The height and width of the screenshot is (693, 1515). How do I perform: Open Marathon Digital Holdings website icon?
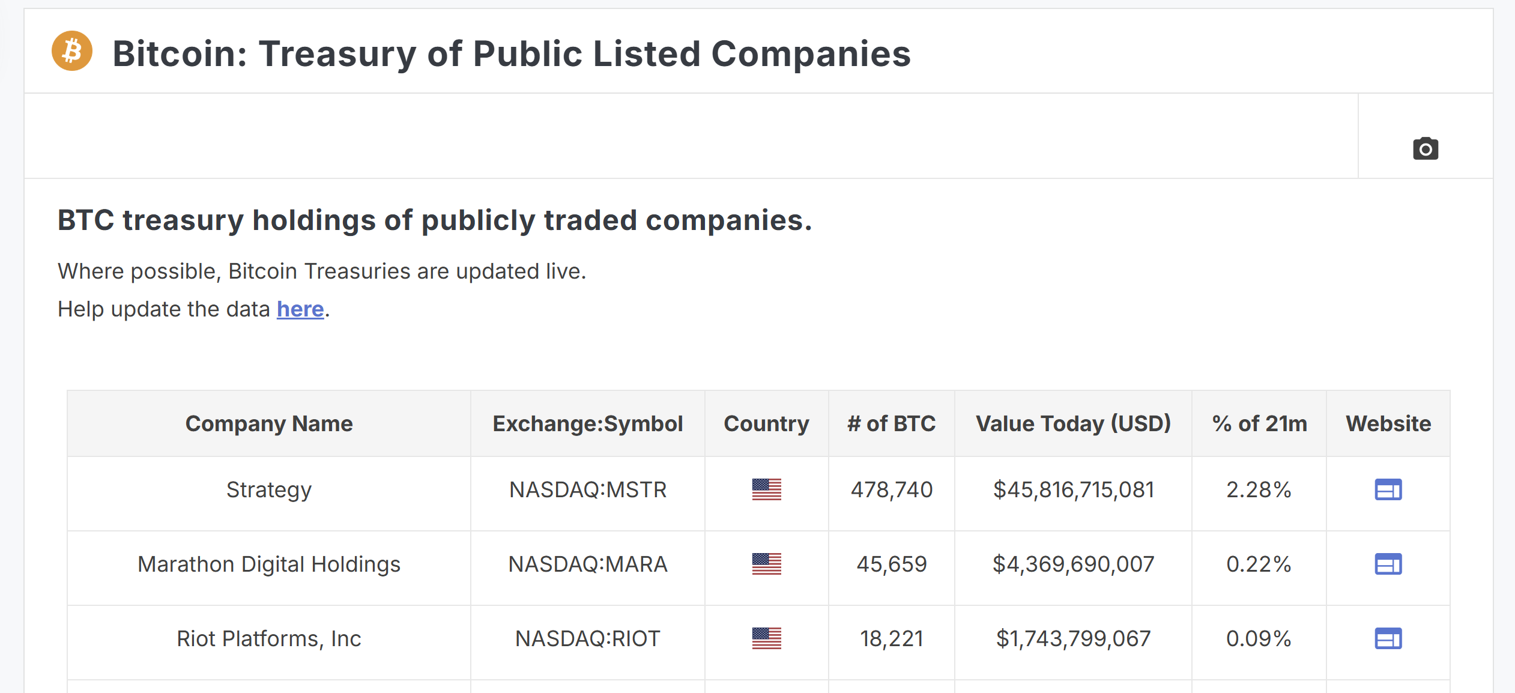tap(1388, 564)
